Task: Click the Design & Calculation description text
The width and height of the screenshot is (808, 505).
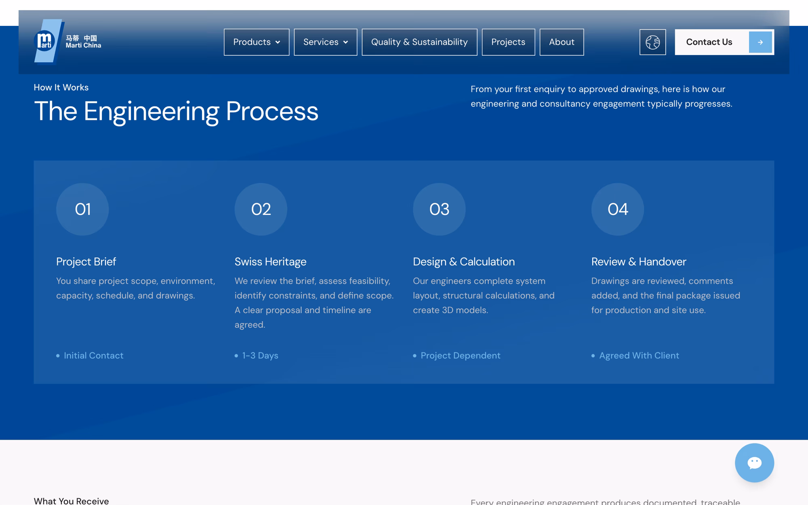Action: pyautogui.click(x=484, y=295)
